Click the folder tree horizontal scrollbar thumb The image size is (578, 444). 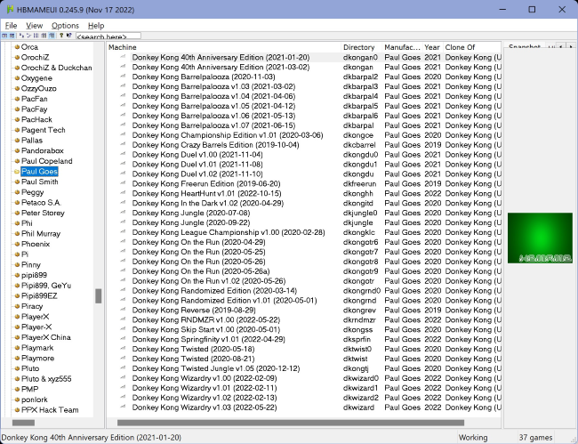click(x=23, y=423)
